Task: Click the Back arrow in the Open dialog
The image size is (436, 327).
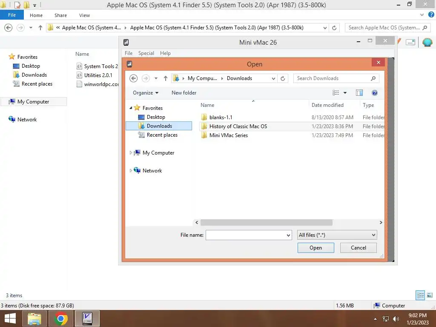Action: [x=133, y=78]
